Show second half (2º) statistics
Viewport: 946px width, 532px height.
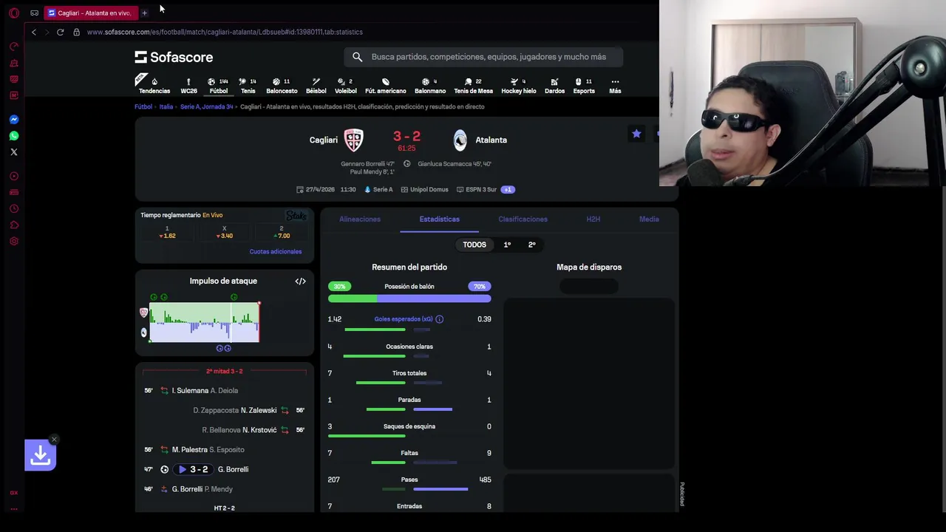(531, 245)
